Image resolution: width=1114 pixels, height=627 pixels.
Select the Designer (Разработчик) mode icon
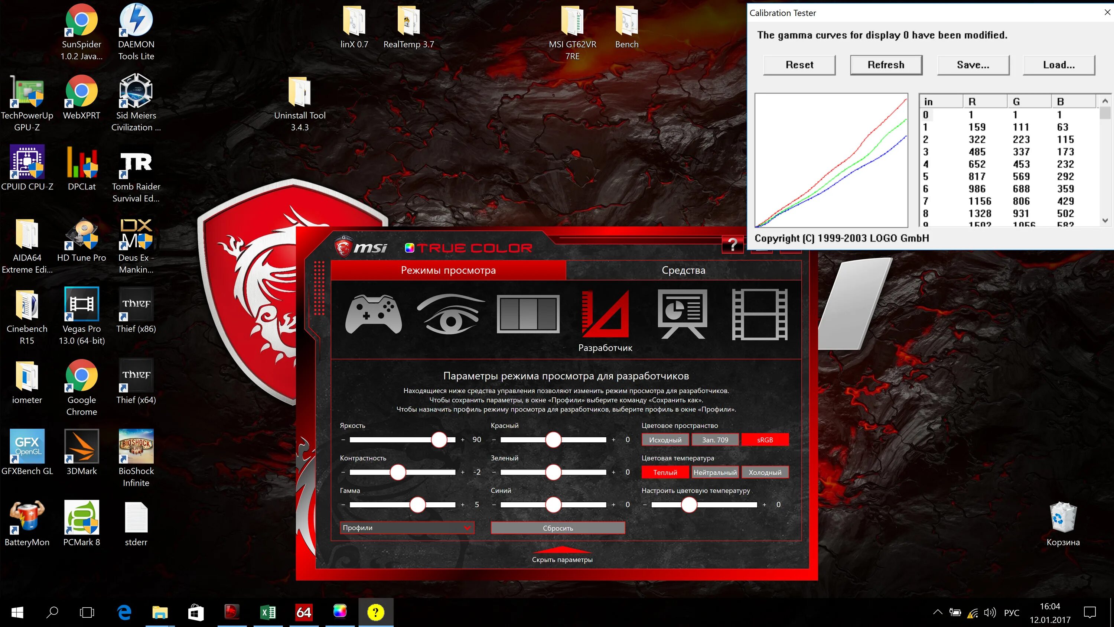tap(605, 314)
